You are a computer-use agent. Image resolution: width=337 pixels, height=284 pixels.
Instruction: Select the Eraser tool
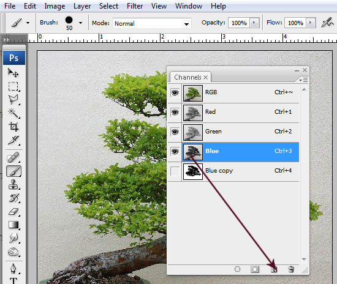coord(13,211)
